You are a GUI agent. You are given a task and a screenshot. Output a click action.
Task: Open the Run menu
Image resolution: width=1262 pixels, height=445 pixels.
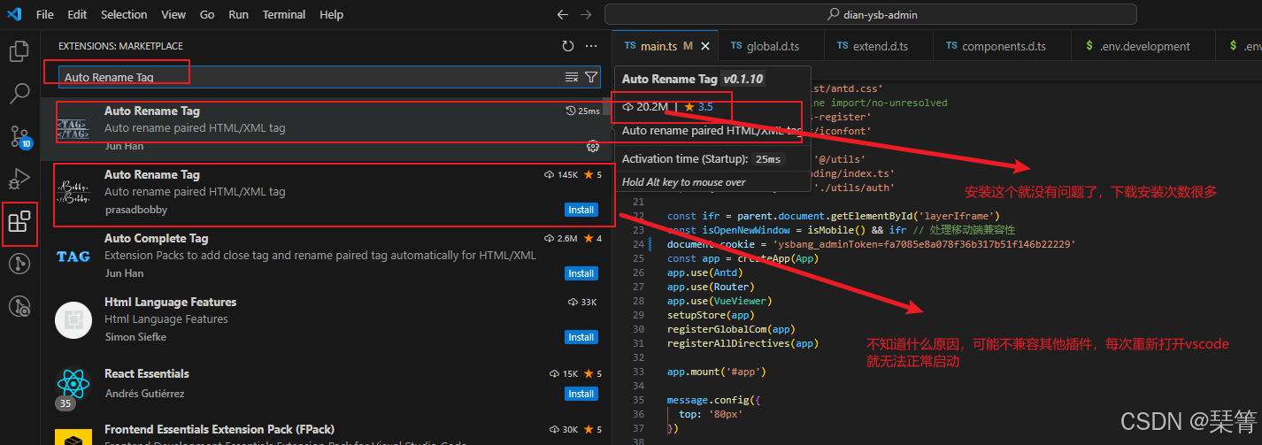pyautogui.click(x=238, y=15)
